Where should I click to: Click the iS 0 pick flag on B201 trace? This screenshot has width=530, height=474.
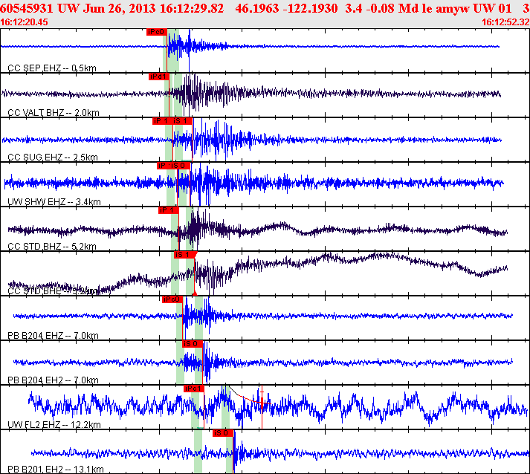point(223,433)
